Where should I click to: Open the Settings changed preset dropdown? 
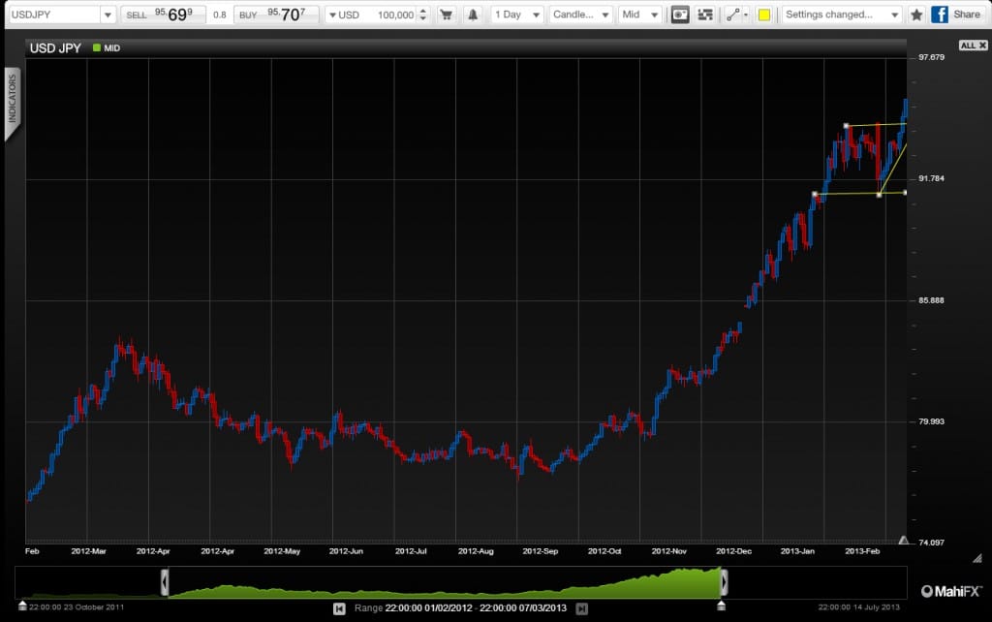point(842,15)
